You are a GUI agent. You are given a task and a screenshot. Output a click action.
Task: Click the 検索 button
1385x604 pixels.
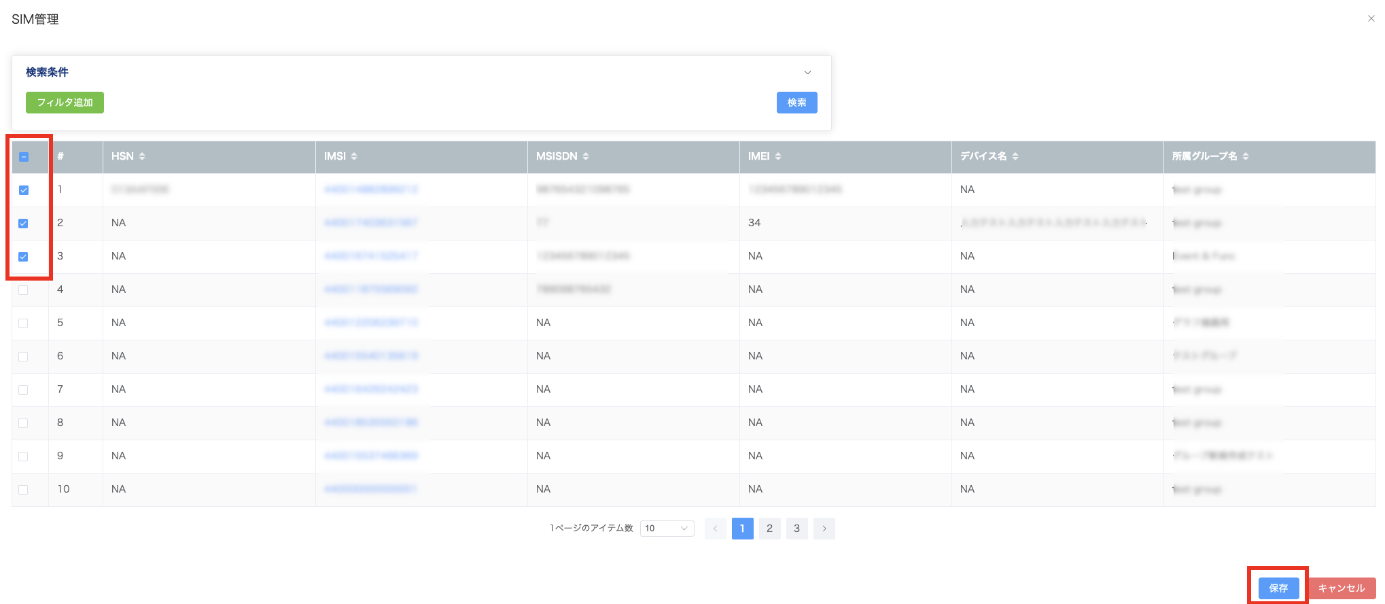(x=796, y=103)
